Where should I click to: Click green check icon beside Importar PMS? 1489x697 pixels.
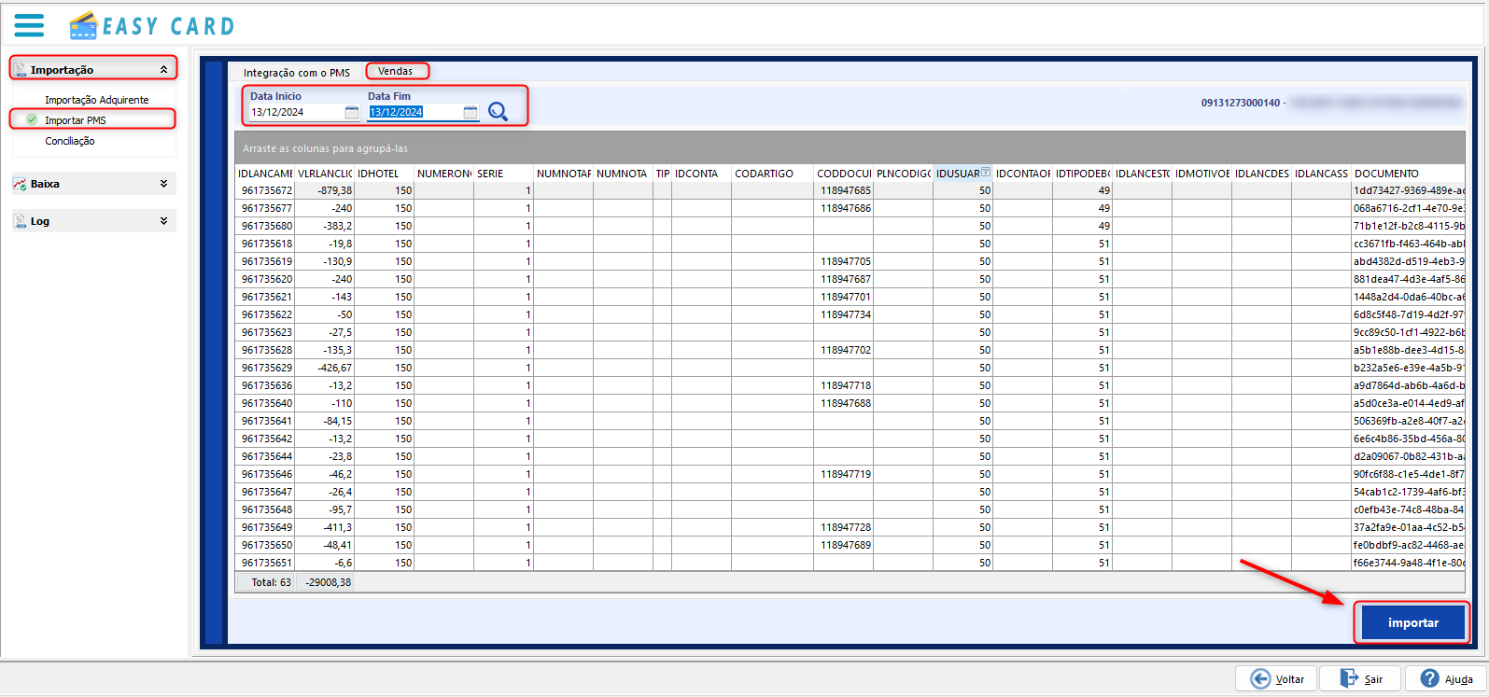click(32, 119)
